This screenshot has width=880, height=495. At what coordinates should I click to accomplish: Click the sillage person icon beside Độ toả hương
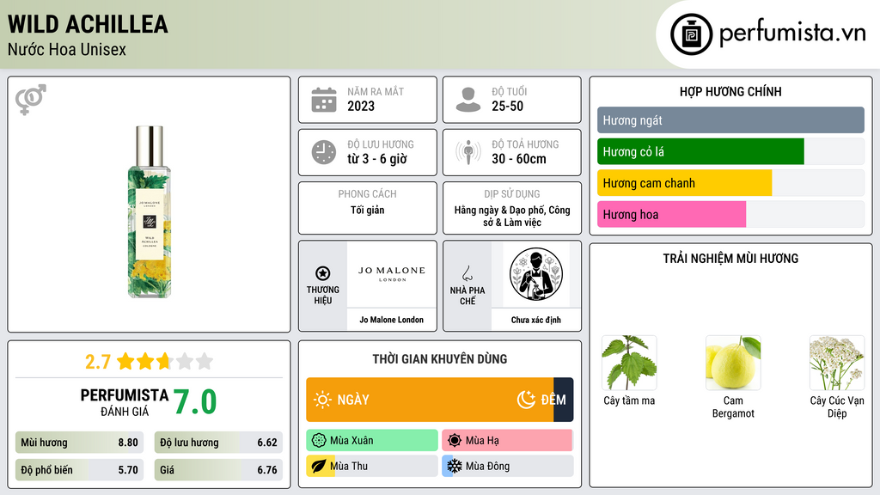click(468, 152)
